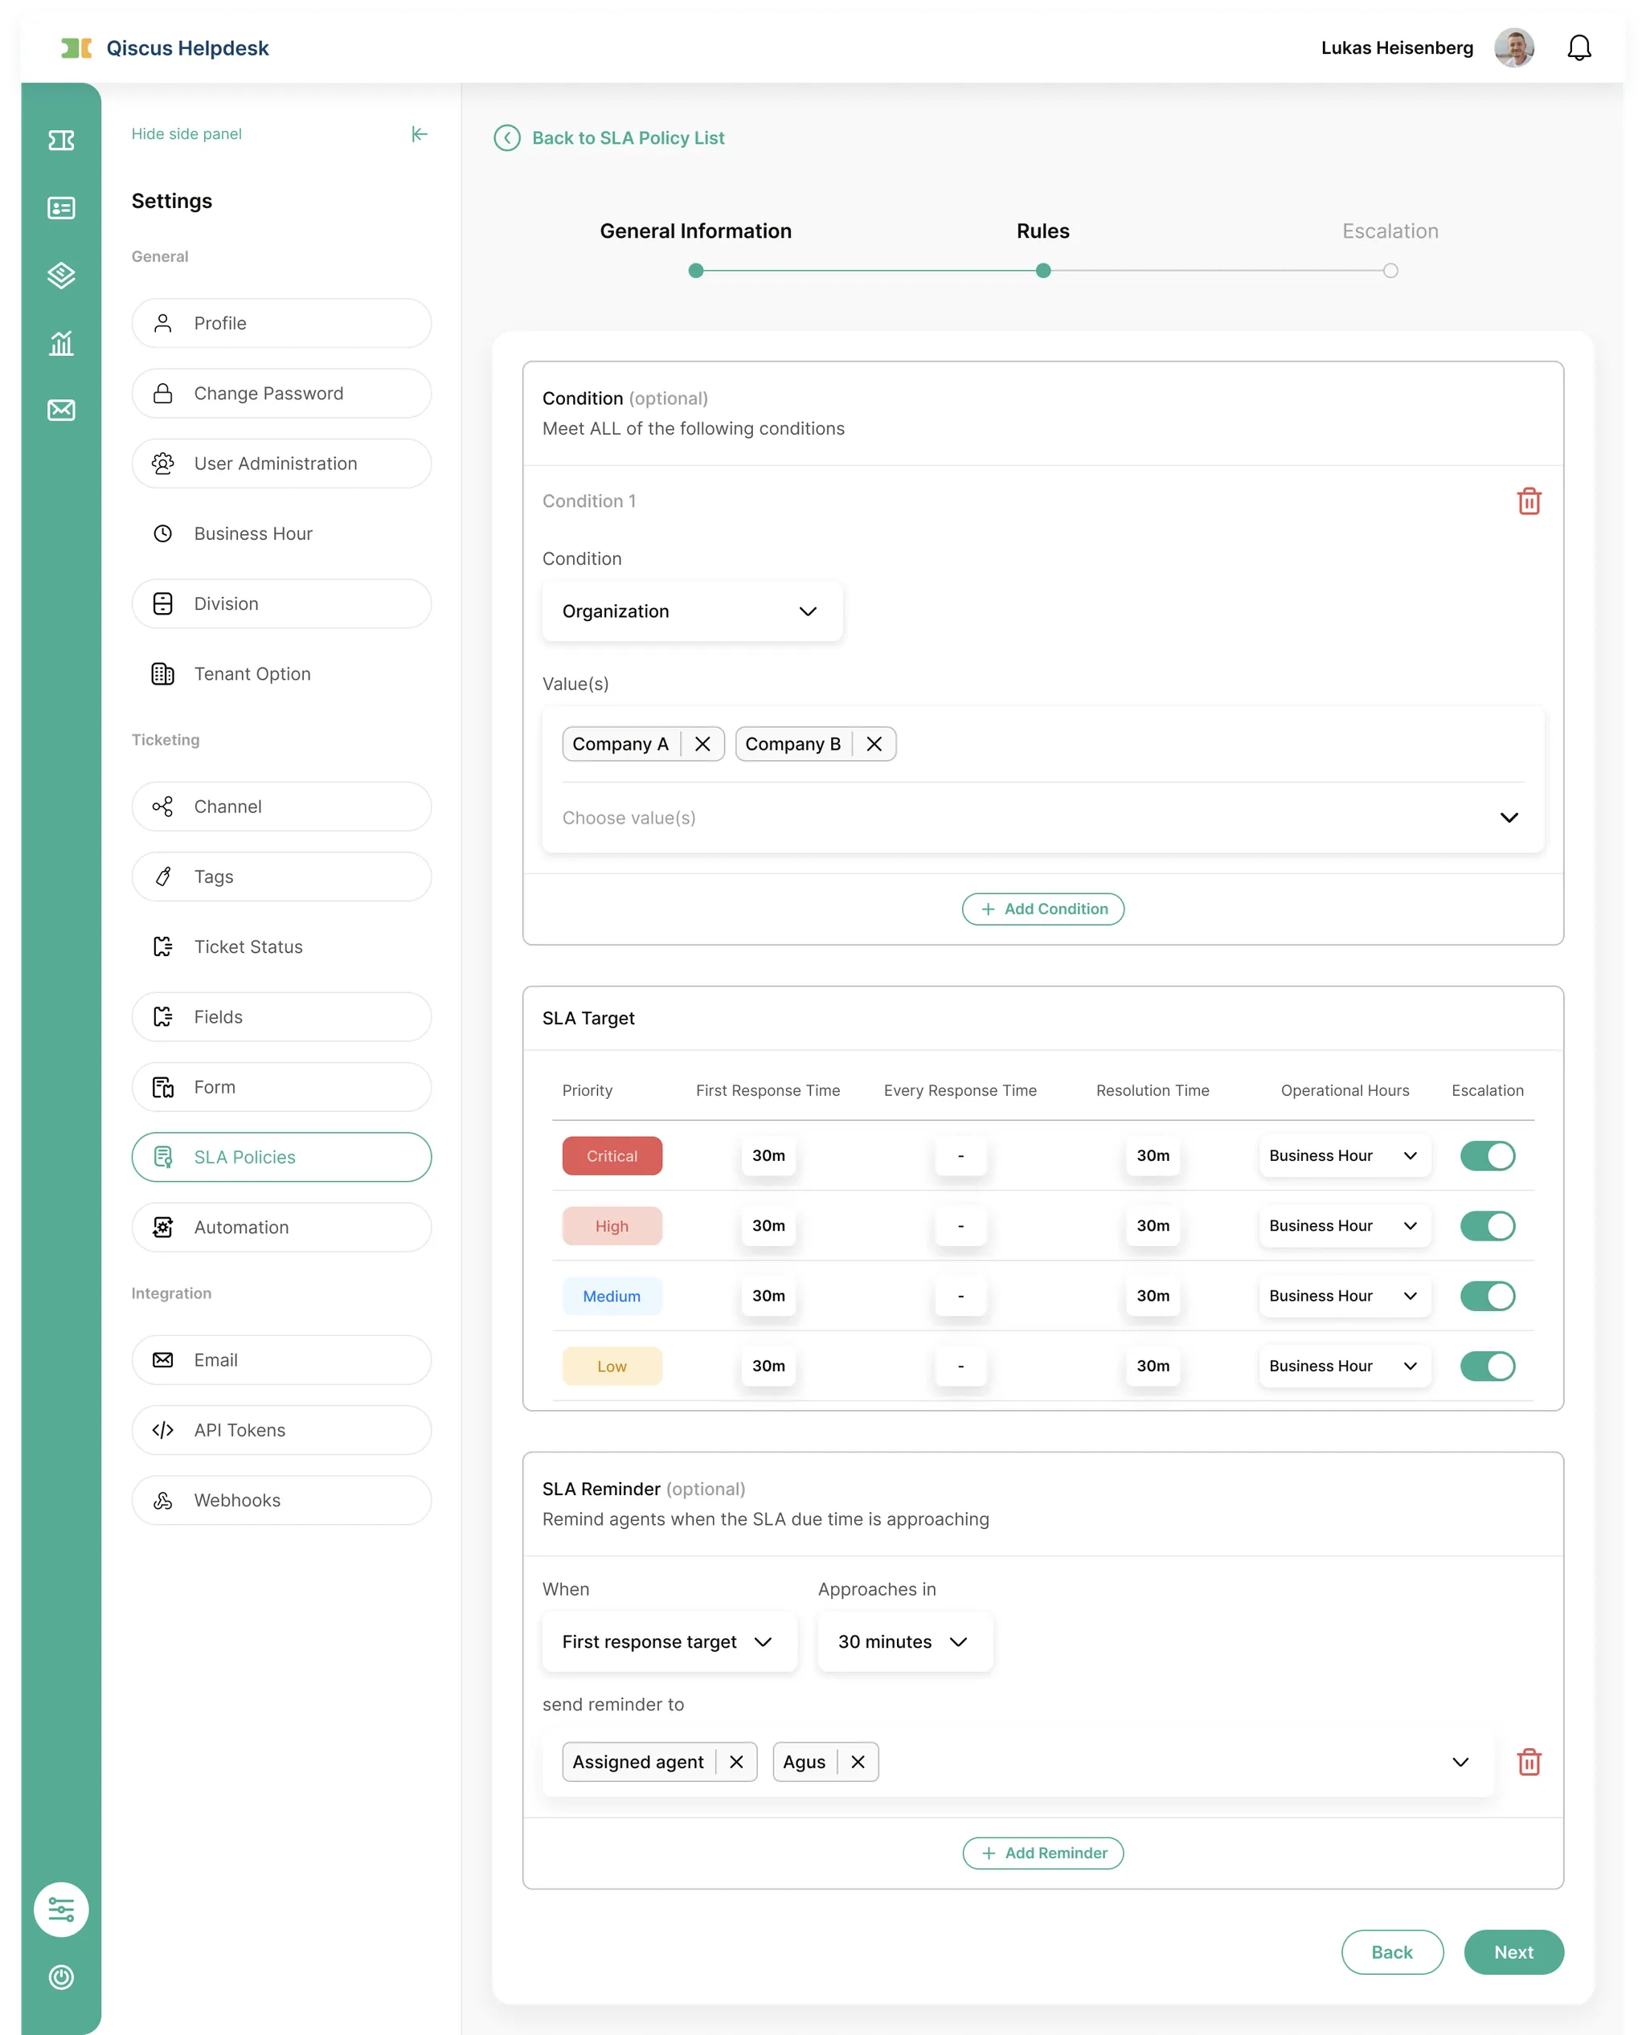Collapse the side panel with the arrow icon
The width and height of the screenshot is (1646, 2035).
(x=419, y=133)
